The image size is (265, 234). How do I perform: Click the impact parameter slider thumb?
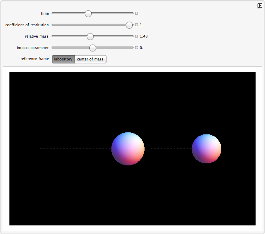click(x=93, y=48)
